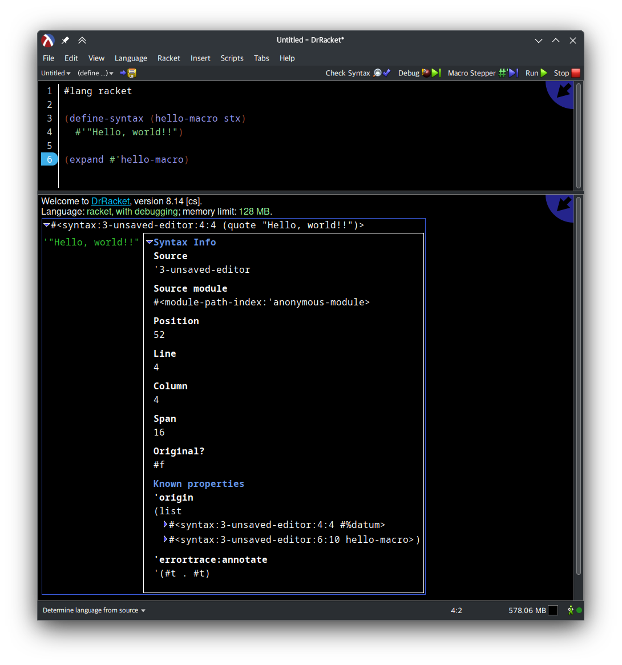Viewport: 622px width, 665px height.
Task: Click line number 6 in the gutter
Action: (49, 159)
